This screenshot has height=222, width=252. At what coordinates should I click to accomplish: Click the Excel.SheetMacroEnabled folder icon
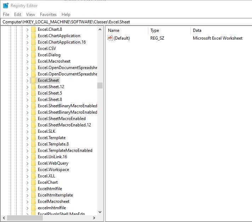pyautogui.click(x=33, y=119)
